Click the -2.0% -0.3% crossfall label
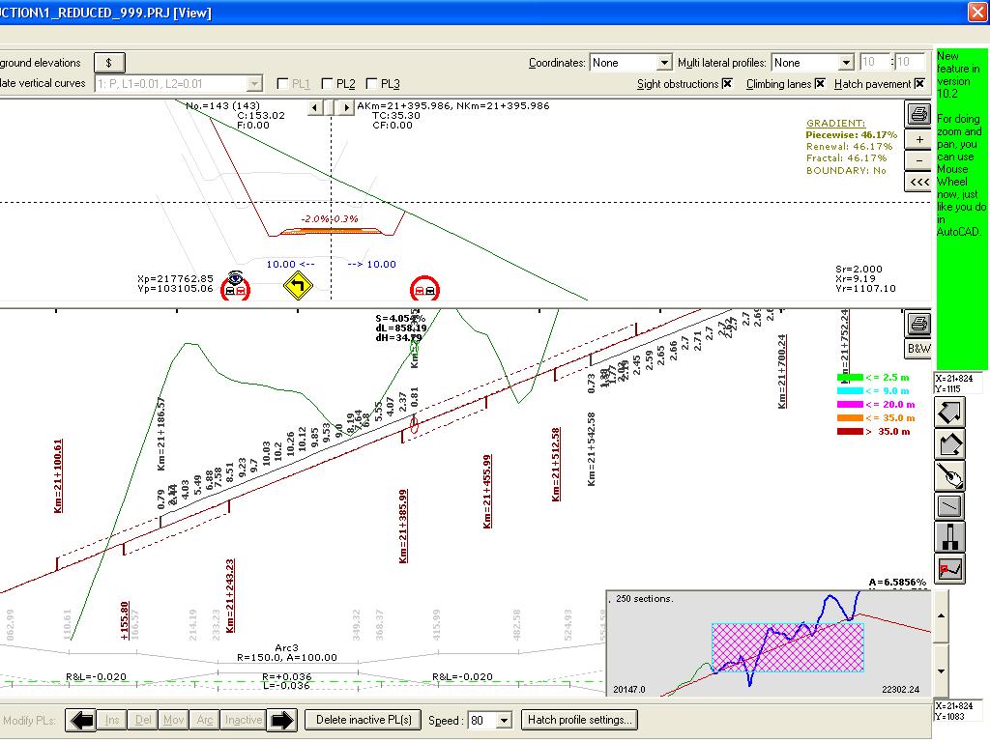Image resolution: width=990 pixels, height=742 pixels. pyautogui.click(x=329, y=219)
